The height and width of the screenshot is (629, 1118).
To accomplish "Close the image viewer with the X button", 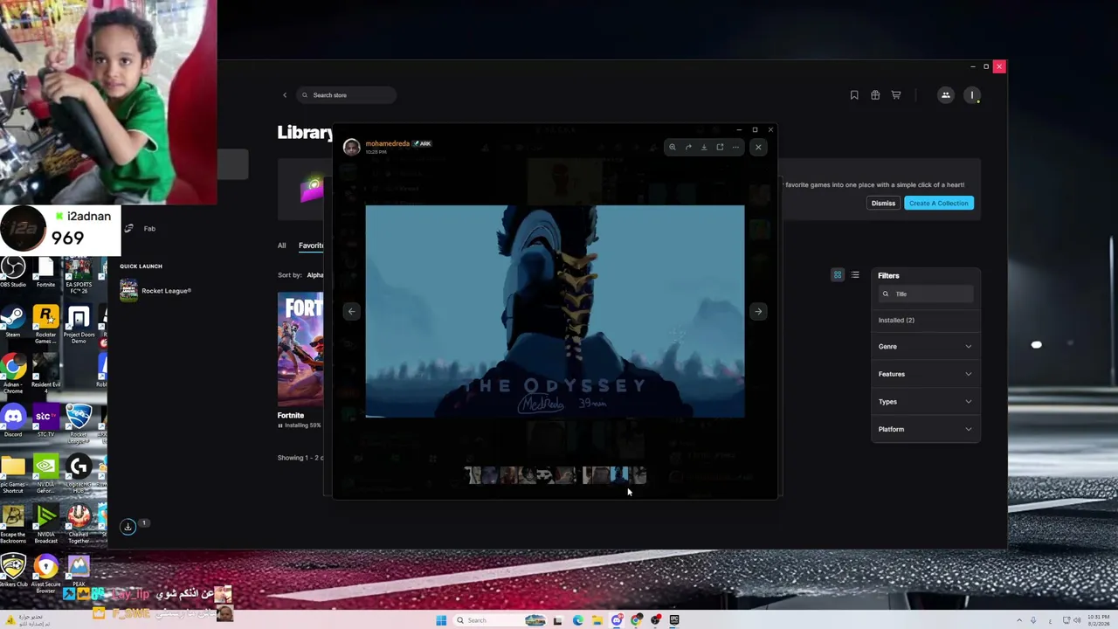I will 758,147.
